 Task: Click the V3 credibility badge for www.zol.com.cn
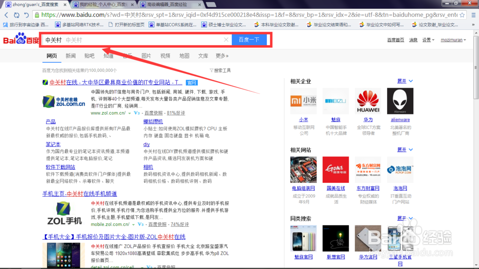tap(137, 113)
